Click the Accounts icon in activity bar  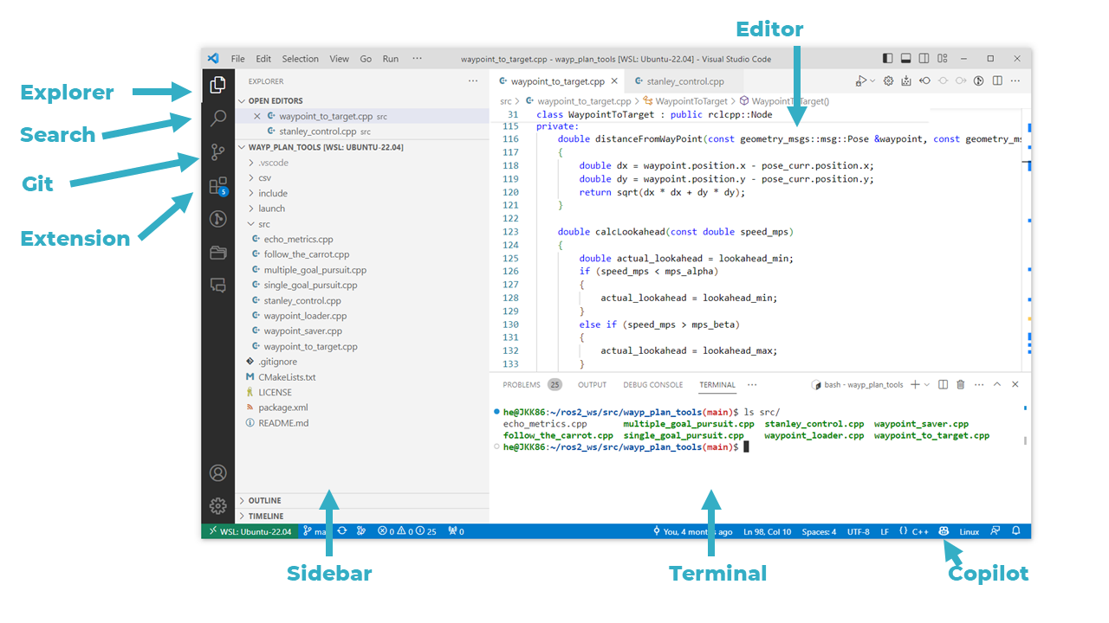pyautogui.click(x=218, y=473)
